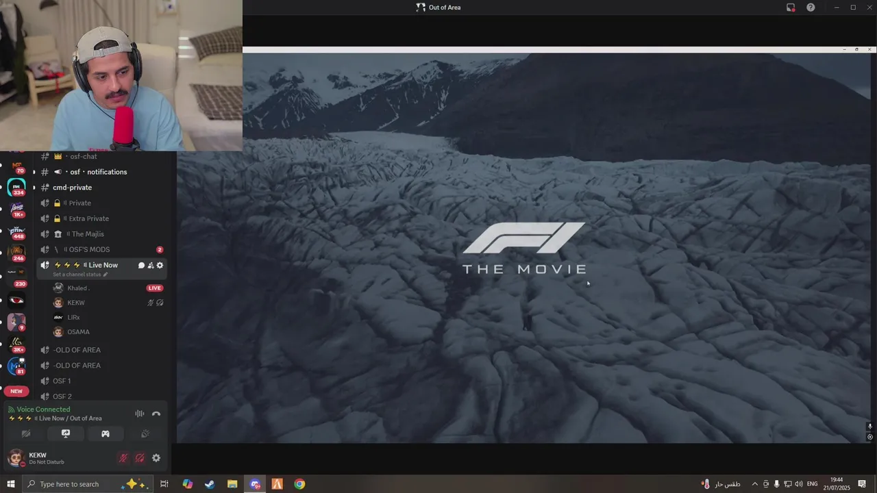Open the Windows Start menu
The image size is (877, 493).
(10, 484)
